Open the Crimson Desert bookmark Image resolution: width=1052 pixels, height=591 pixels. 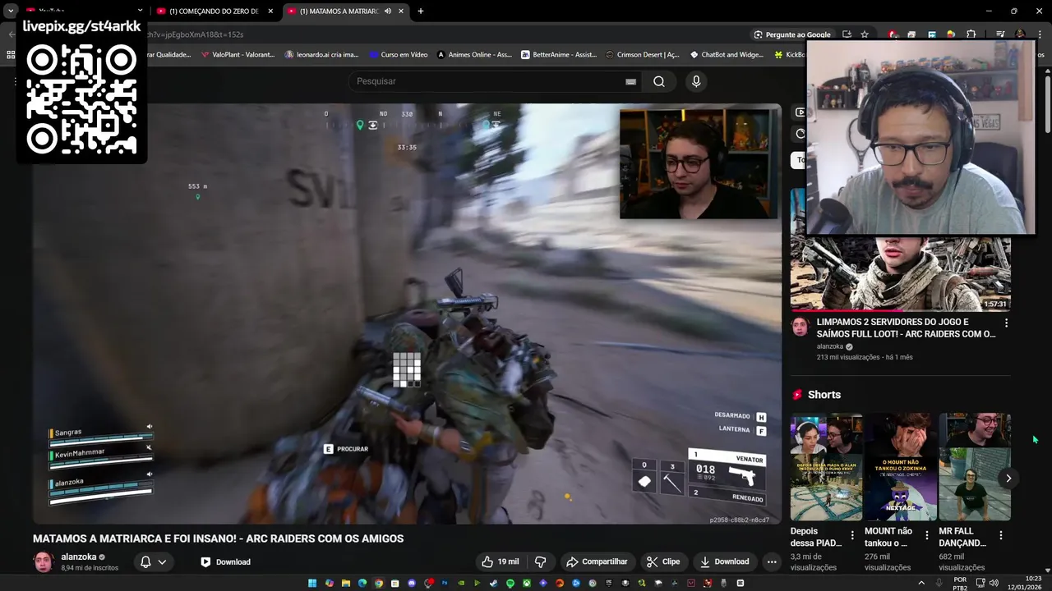coord(643,55)
